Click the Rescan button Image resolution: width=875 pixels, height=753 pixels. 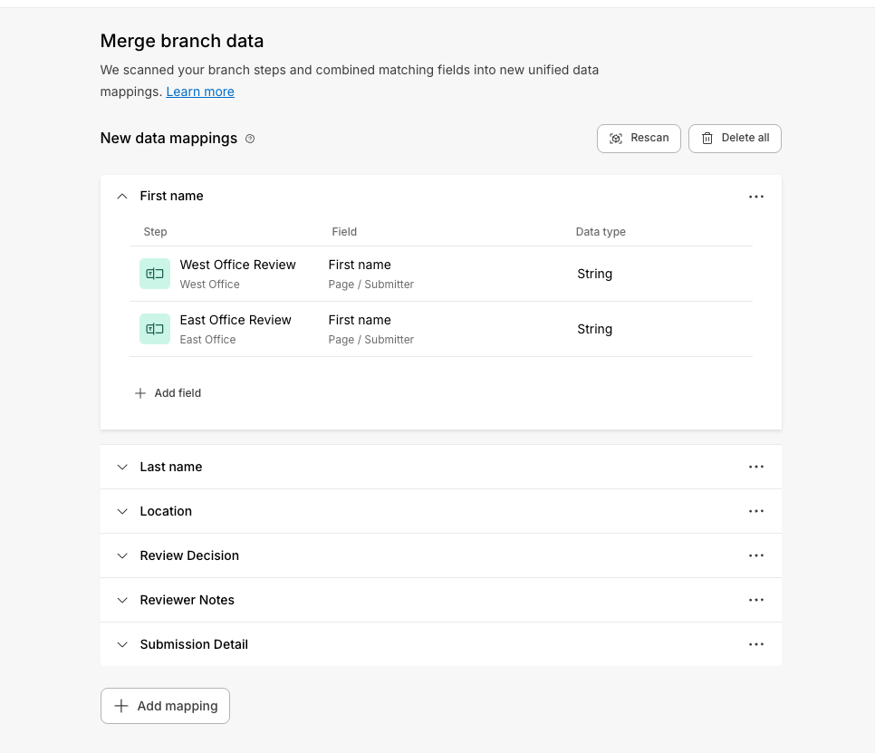tap(639, 139)
